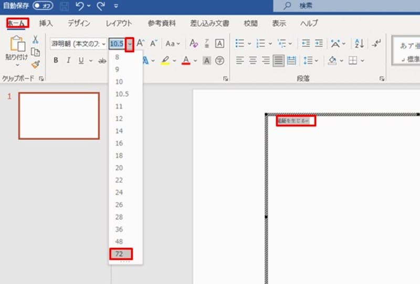The height and width of the screenshot is (284, 420).
Task: Open the 挿入 tab
Action: (46, 23)
